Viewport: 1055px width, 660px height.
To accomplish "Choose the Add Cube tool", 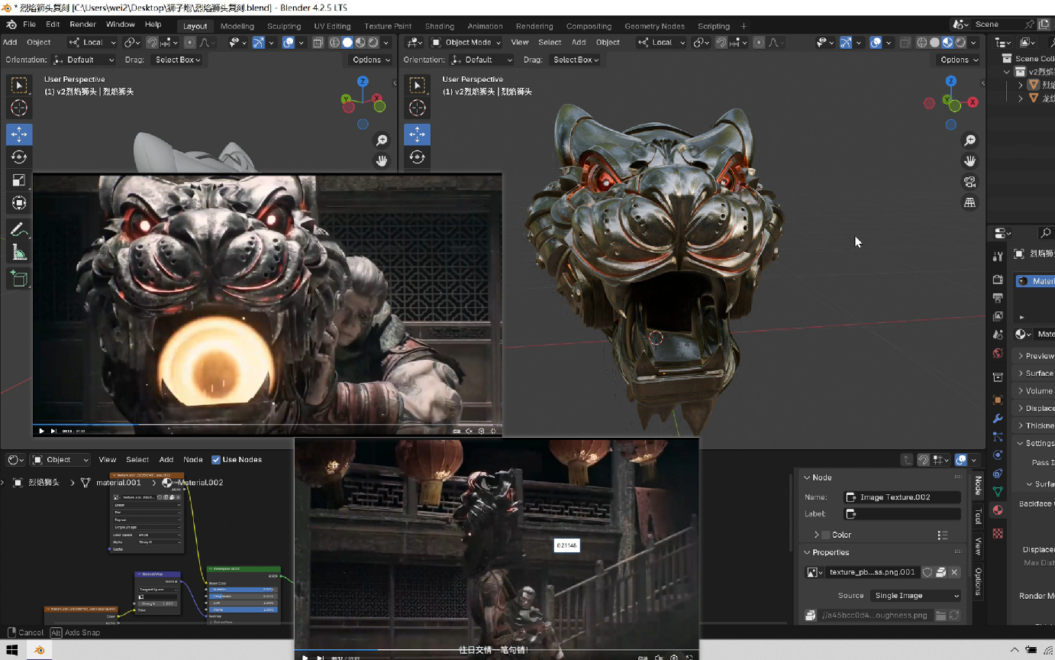I will (x=19, y=279).
